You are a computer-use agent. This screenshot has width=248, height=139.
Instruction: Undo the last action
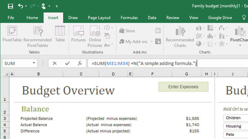click(20, 6)
